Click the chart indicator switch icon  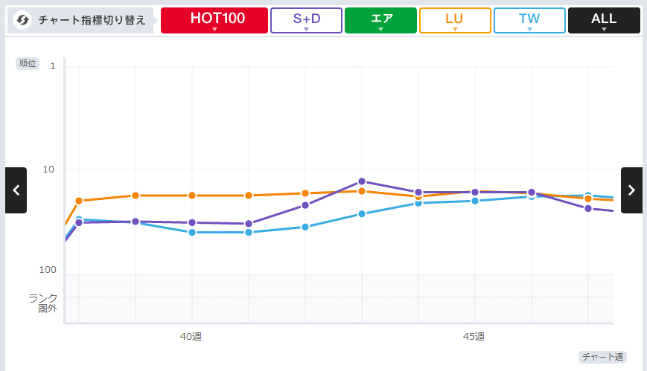click(22, 20)
